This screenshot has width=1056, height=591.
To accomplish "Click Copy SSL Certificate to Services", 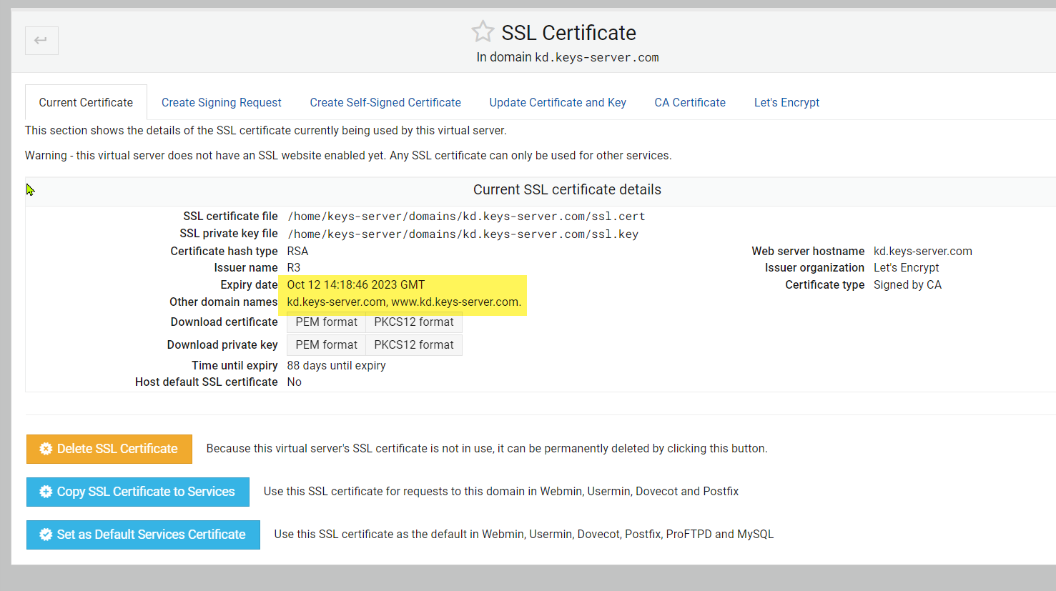I will point(138,492).
